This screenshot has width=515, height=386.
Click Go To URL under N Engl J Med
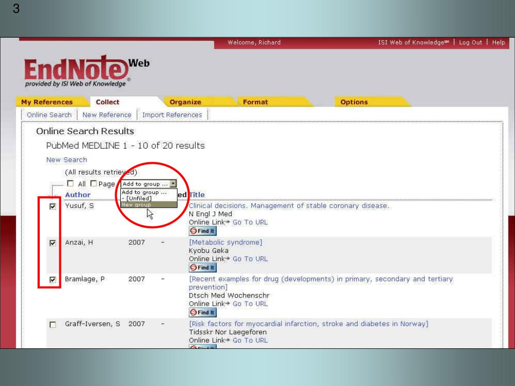pos(250,222)
